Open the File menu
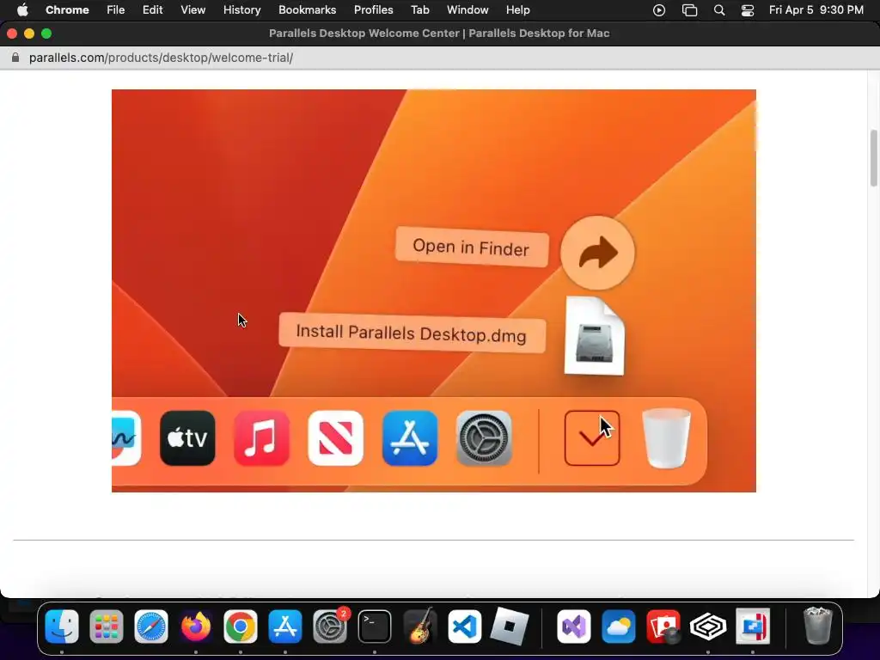 point(116,10)
